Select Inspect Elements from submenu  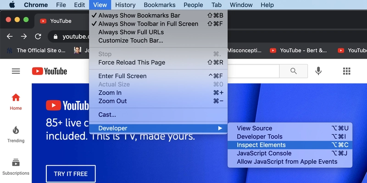(x=261, y=145)
